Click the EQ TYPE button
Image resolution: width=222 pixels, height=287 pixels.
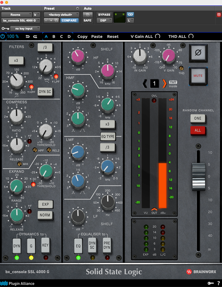pos(108,137)
